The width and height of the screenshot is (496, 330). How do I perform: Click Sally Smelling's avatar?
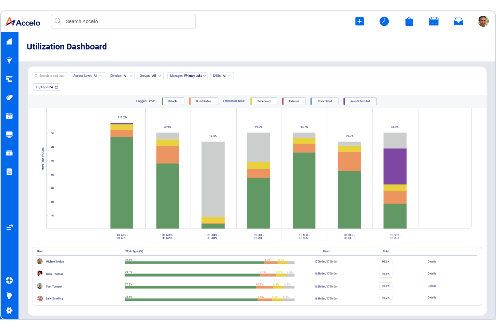40,298
